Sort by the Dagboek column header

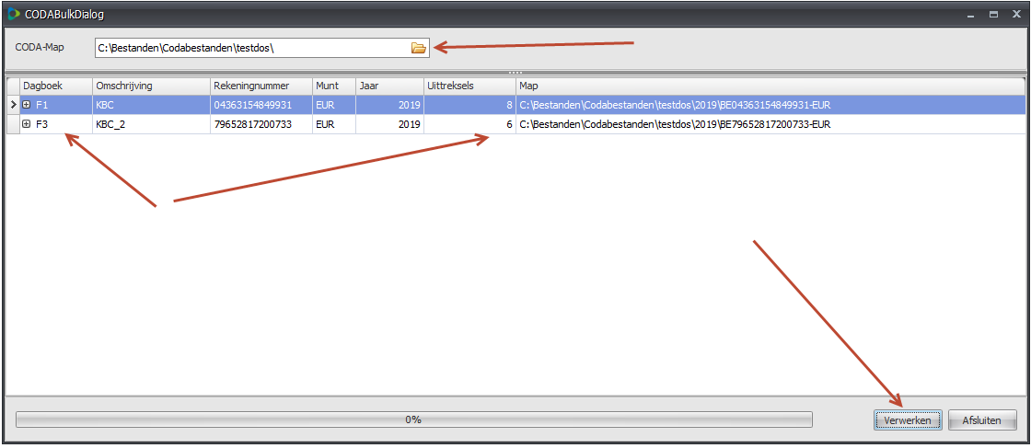pyautogui.click(x=55, y=86)
